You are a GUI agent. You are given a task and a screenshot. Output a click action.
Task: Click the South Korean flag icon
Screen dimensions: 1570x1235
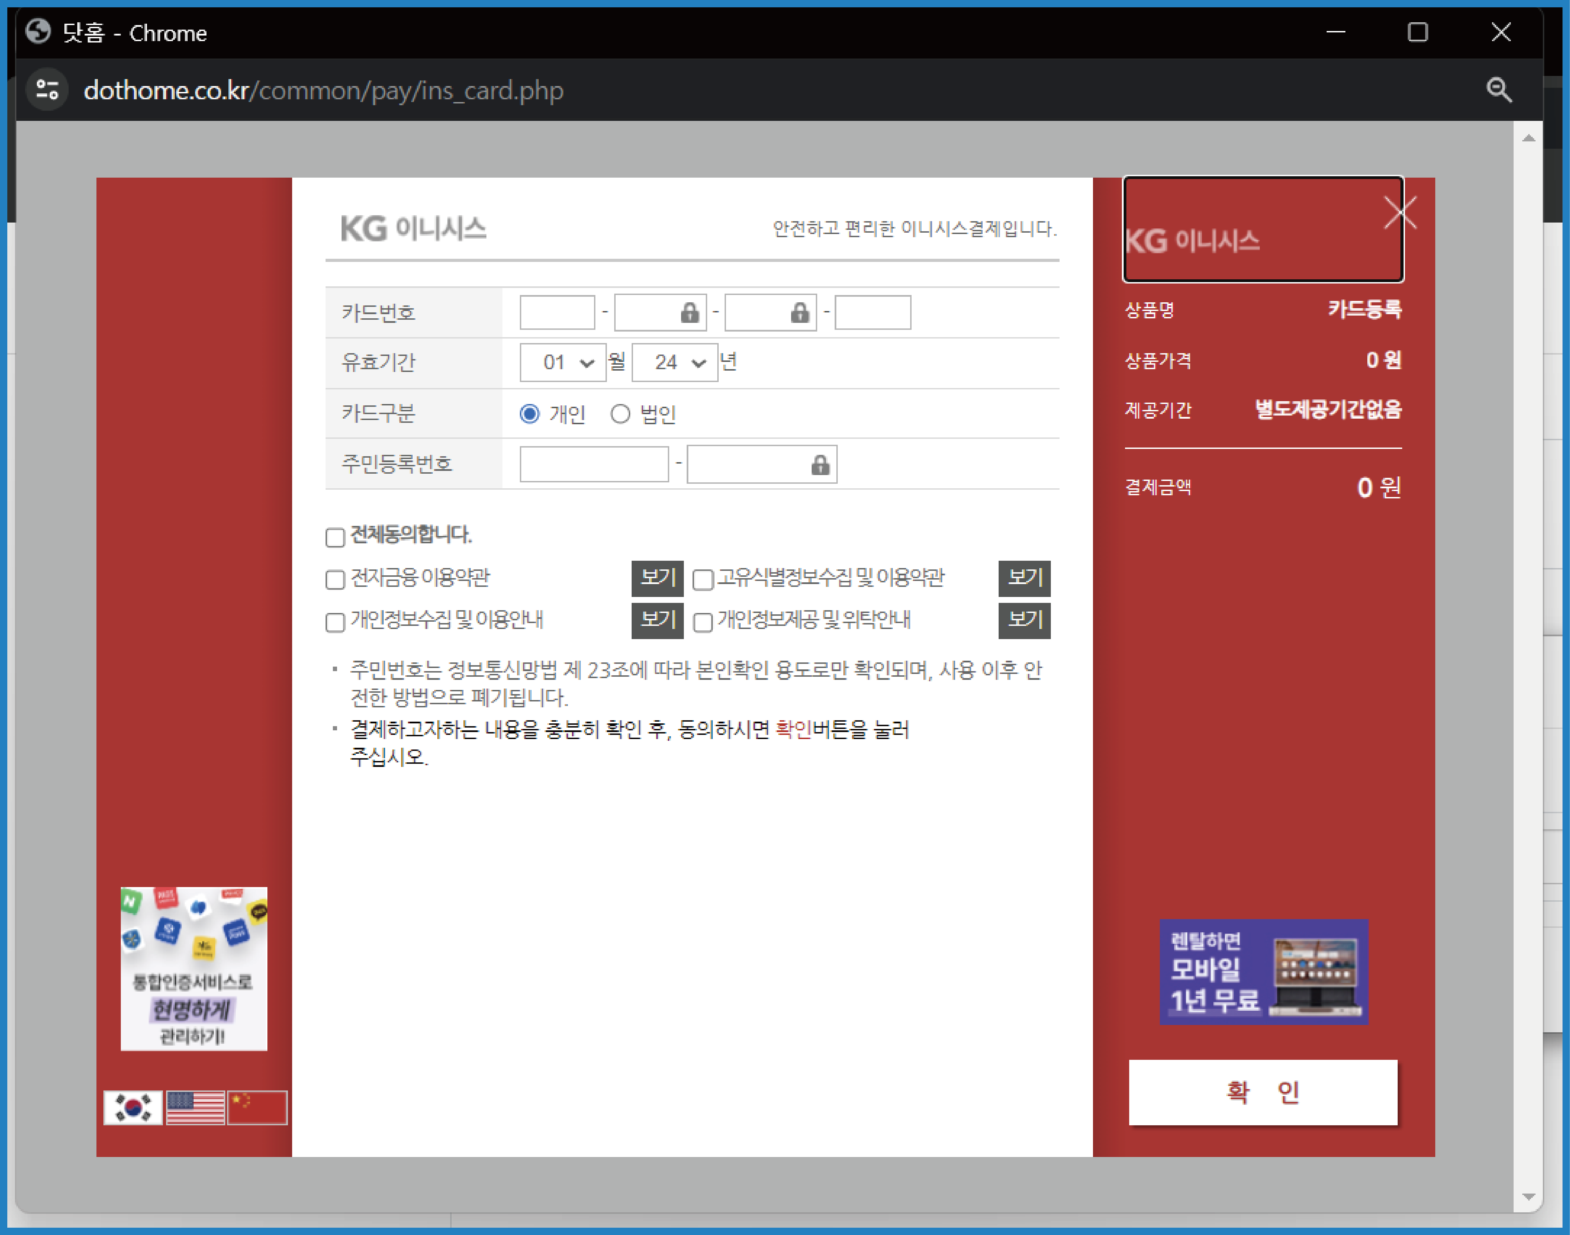point(133,1107)
